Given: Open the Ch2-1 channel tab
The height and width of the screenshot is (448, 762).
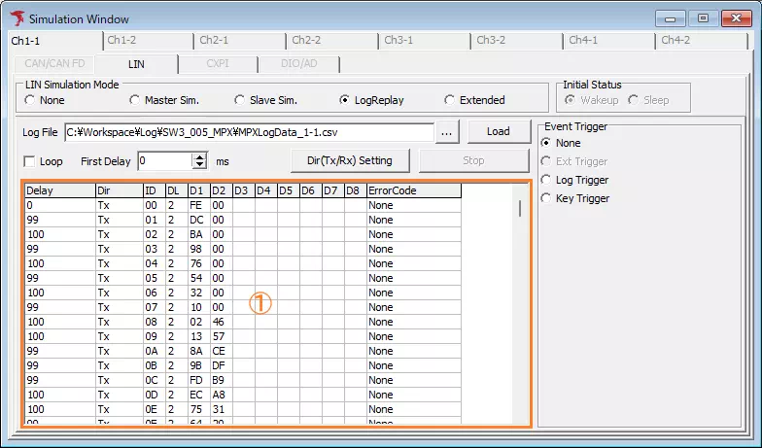Looking at the screenshot, I should [x=214, y=41].
